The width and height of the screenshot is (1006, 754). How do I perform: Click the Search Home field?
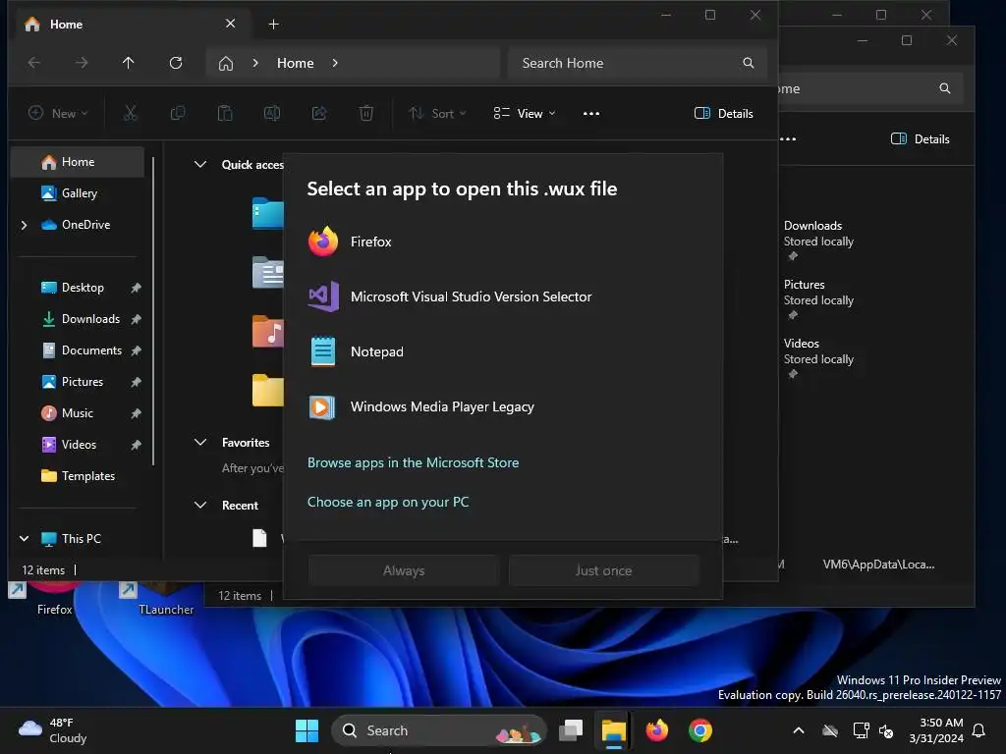[637, 63]
